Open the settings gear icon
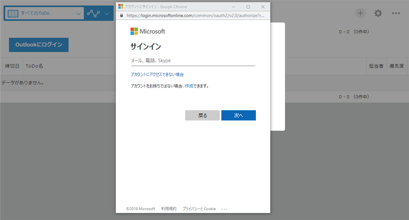409x220 pixels. coord(378,13)
